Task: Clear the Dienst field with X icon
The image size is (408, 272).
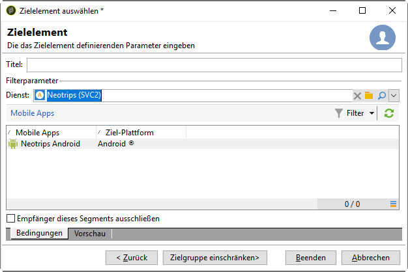Action: [357, 96]
